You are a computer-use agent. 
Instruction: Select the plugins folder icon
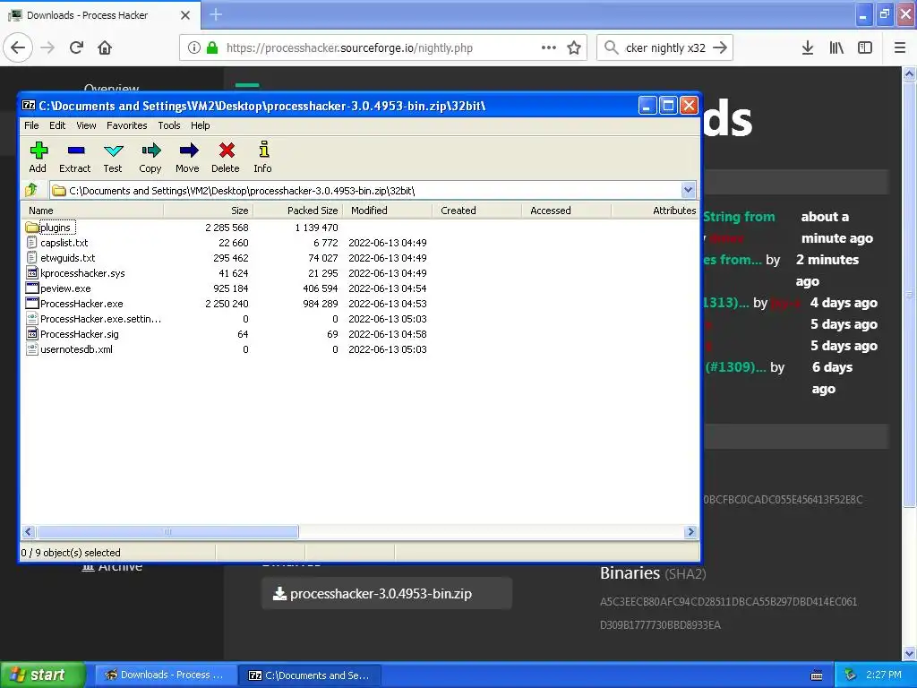pos(31,228)
